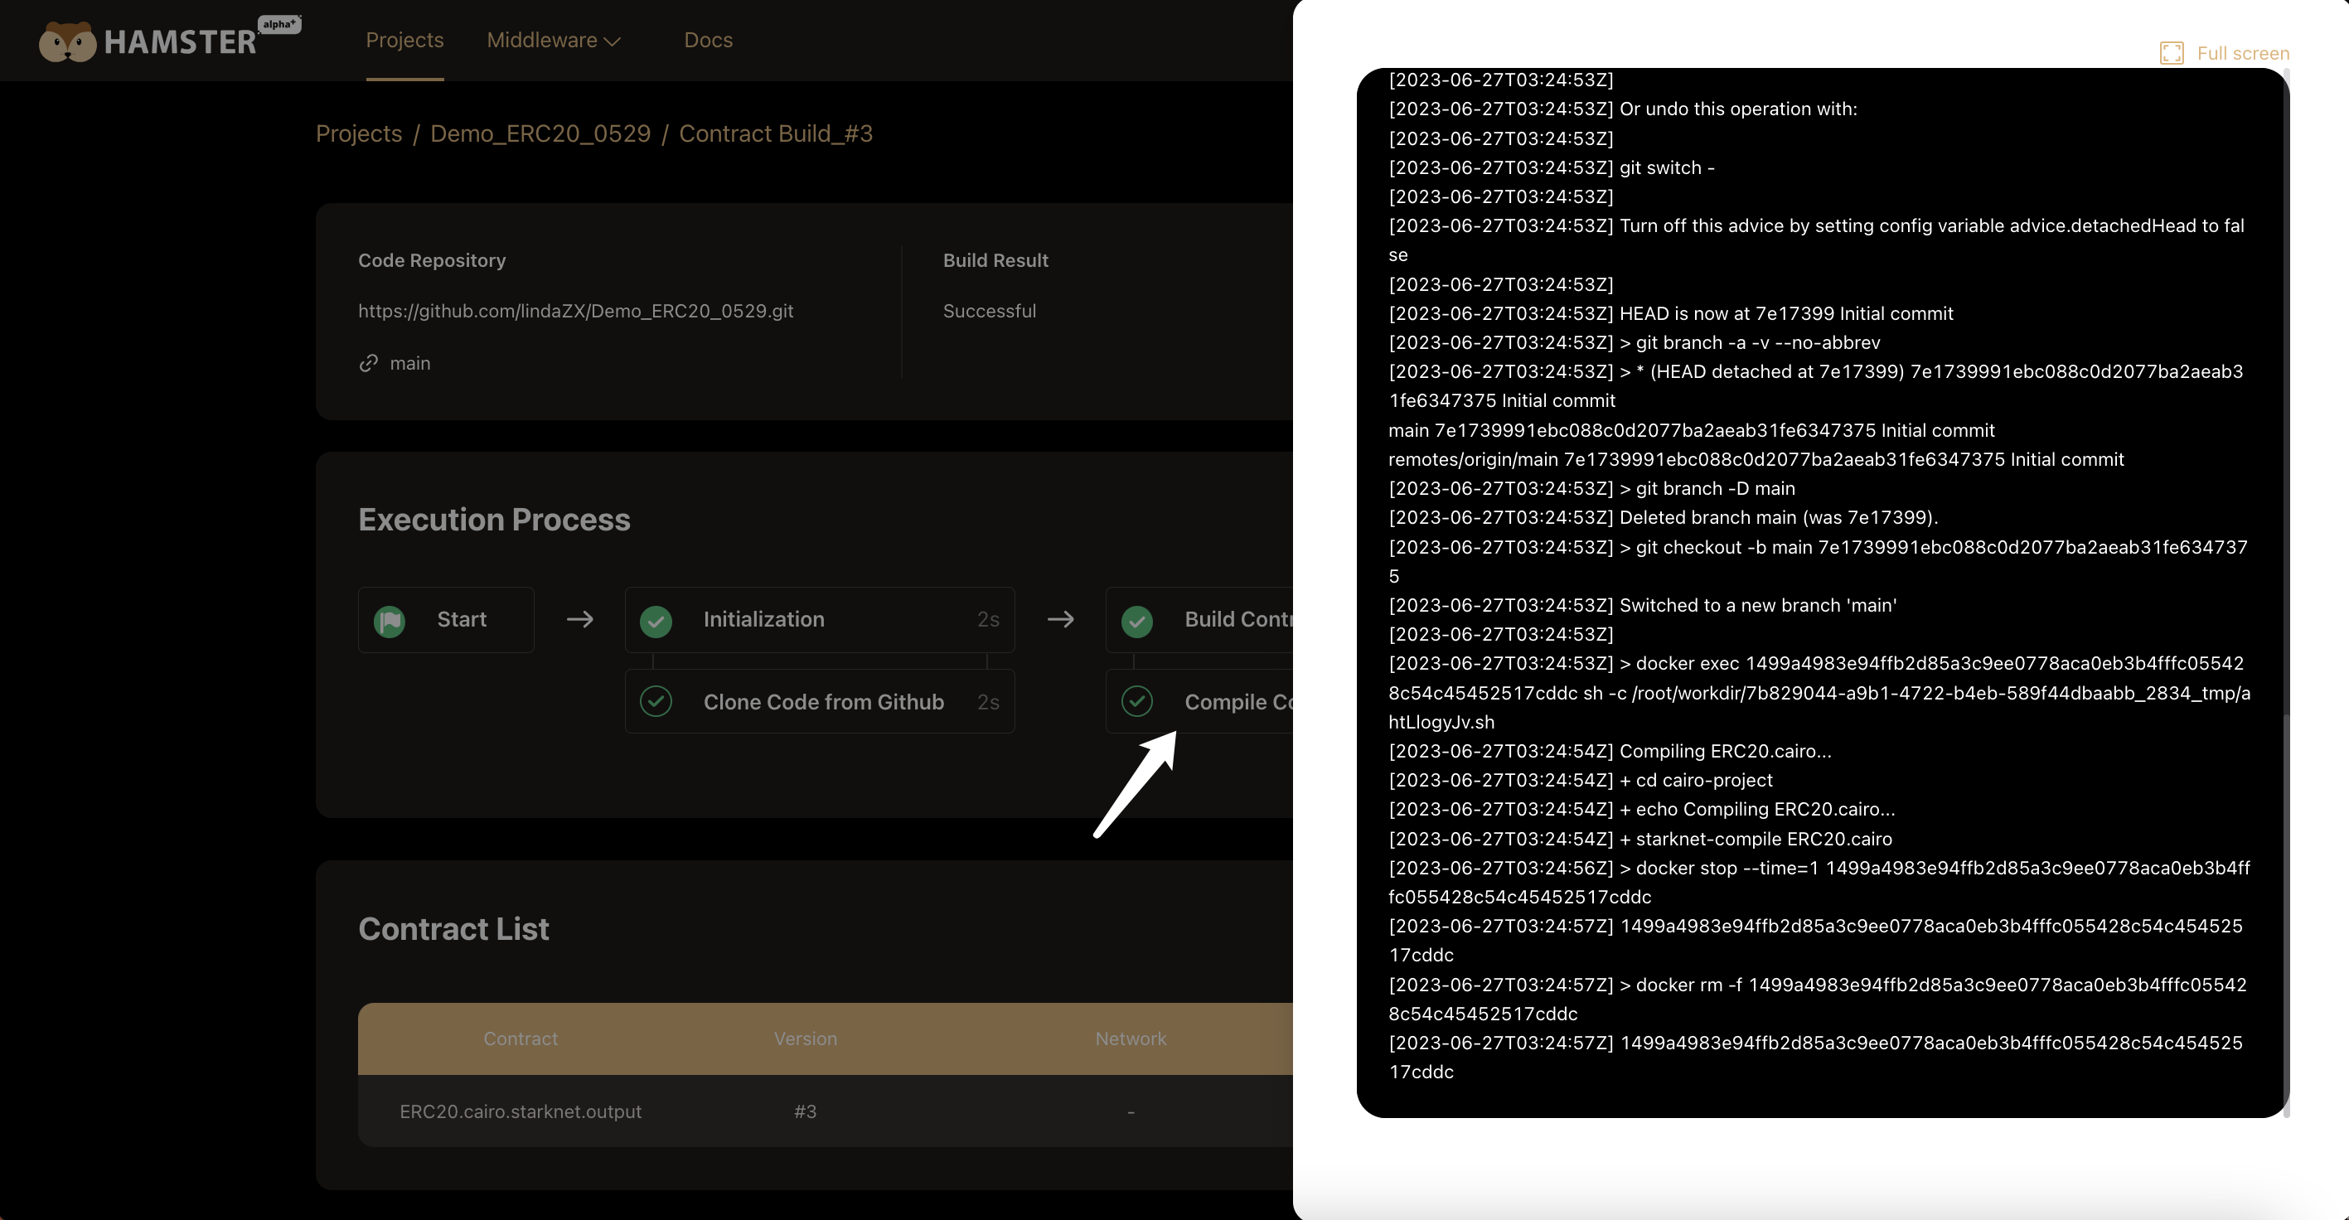Click the Build Result label
2349x1220 pixels.
click(x=995, y=261)
